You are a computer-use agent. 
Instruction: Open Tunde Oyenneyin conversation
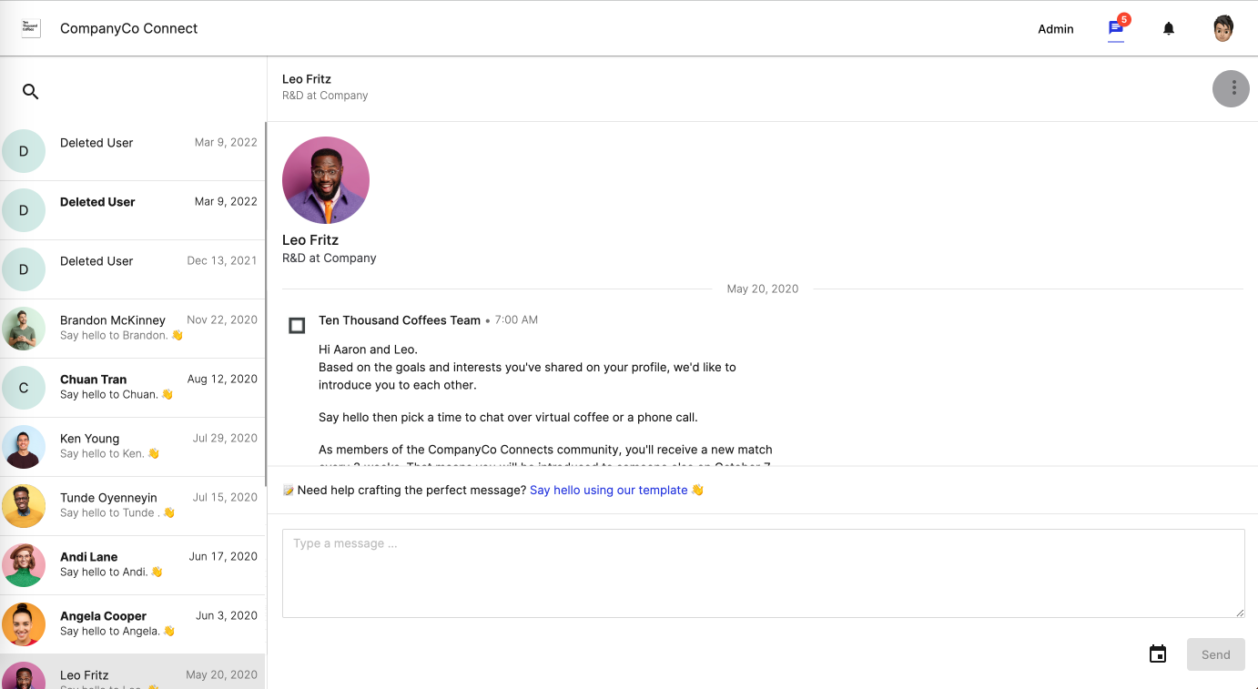[132, 506]
